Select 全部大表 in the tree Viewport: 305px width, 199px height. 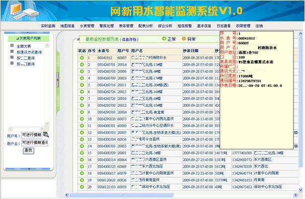(x=24, y=46)
